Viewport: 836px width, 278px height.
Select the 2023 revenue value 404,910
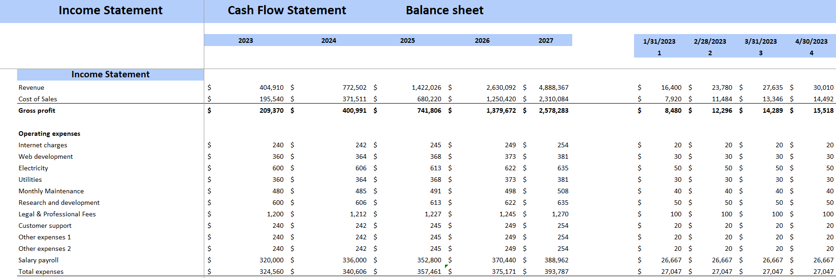point(272,87)
